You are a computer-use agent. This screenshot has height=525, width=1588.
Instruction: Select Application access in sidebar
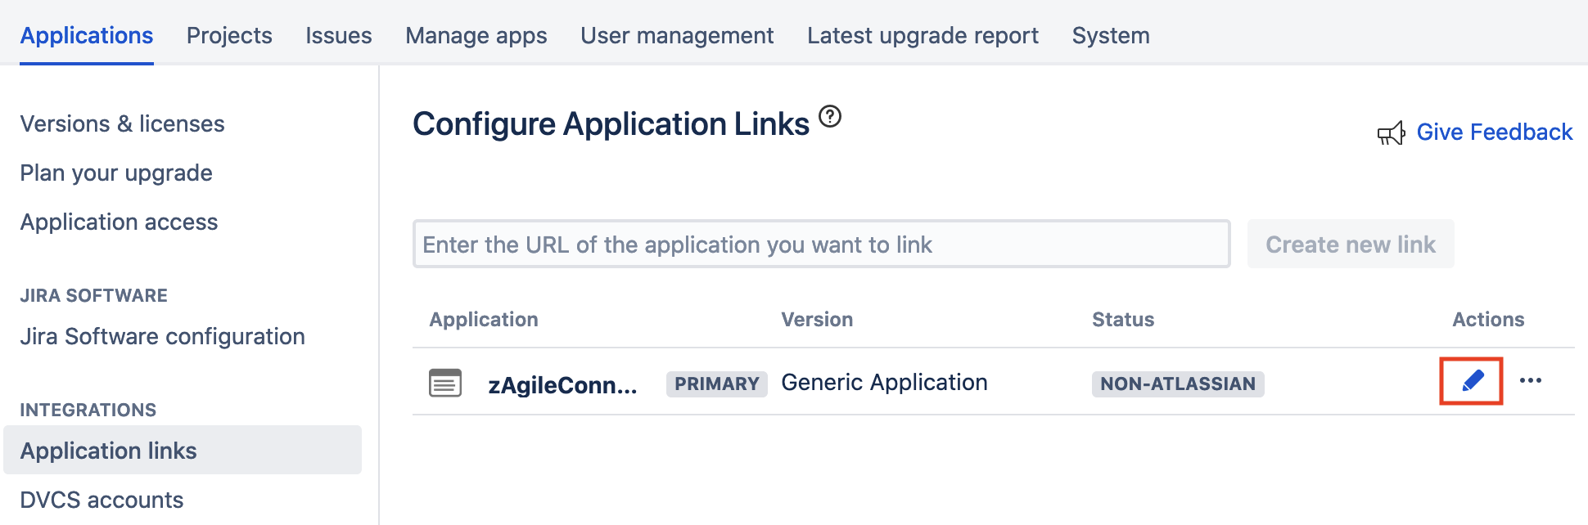[x=119, y=222]
